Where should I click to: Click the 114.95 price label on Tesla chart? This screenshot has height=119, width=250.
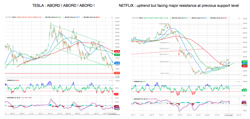point(117,77)
